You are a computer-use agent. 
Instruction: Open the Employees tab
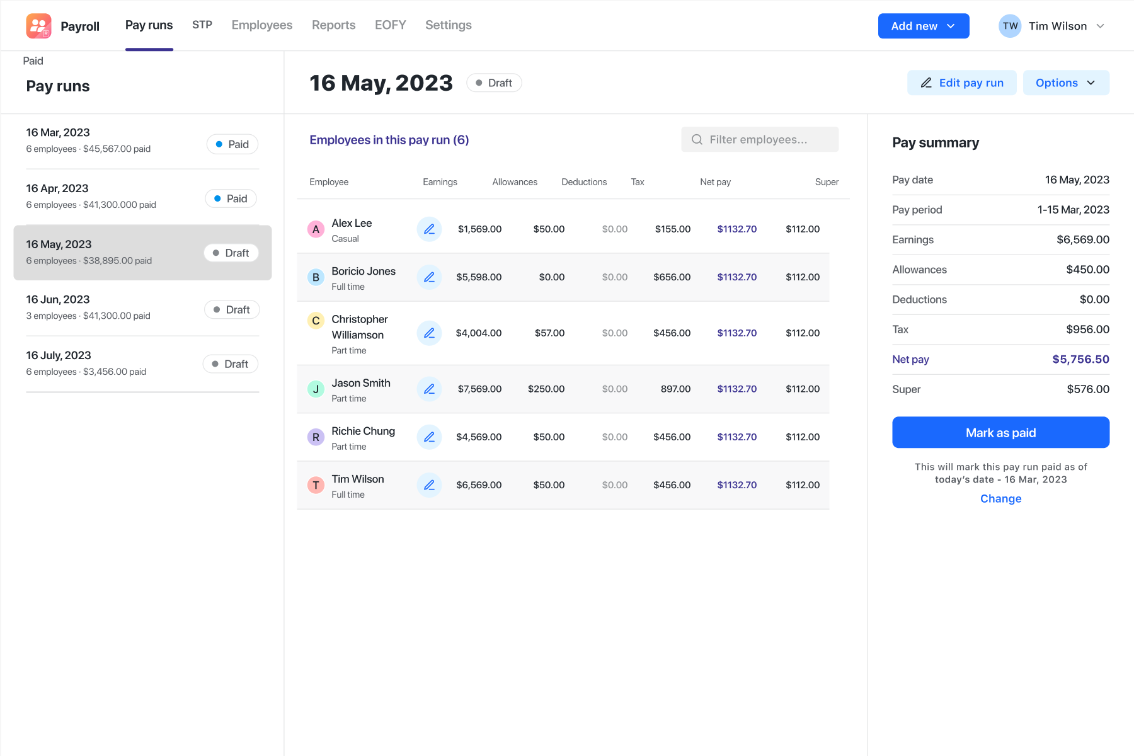pyautogui.click(x=262, y=25)
